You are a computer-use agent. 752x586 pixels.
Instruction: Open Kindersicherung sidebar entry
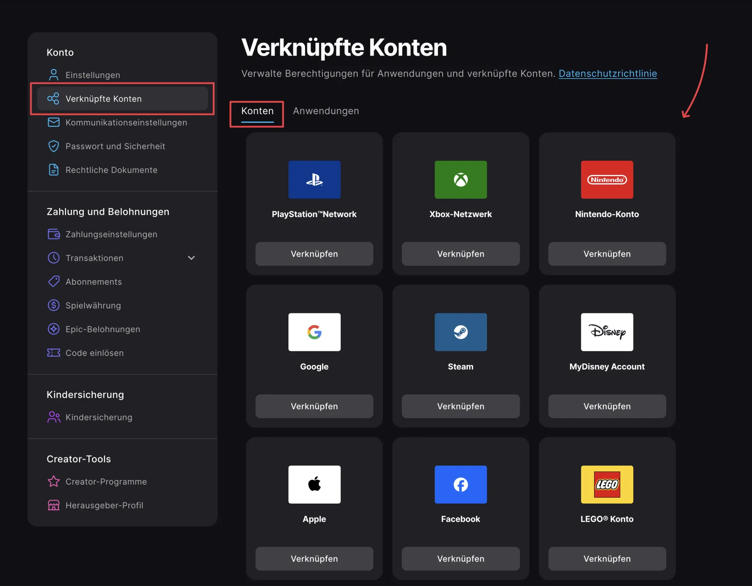pyautogui.click(x=122, y=417)
